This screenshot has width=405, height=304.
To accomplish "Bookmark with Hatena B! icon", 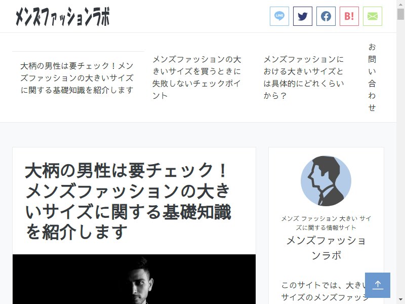I will click(349, 16).
